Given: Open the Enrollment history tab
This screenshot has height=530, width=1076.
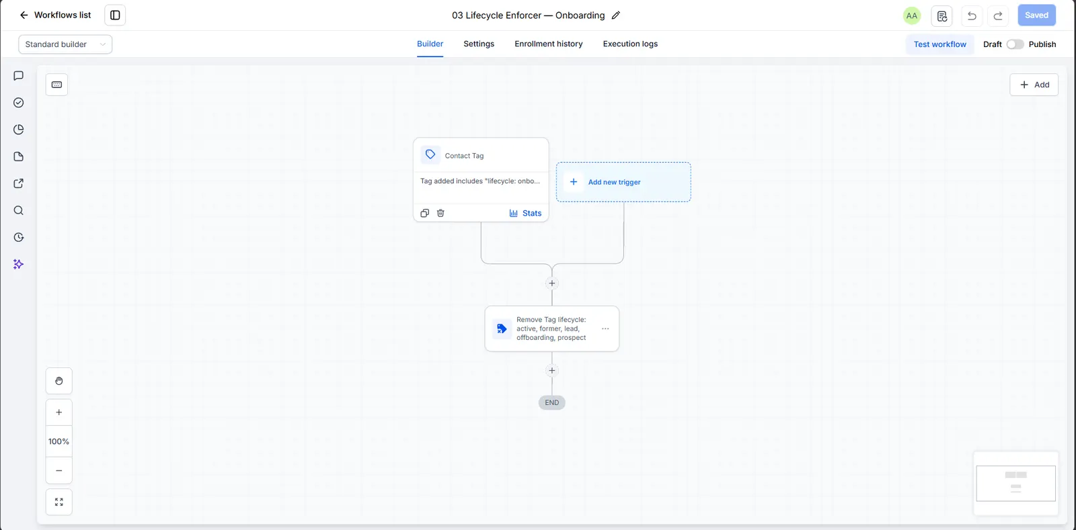Looking at the screenshot, I should (x=549, y=44).
